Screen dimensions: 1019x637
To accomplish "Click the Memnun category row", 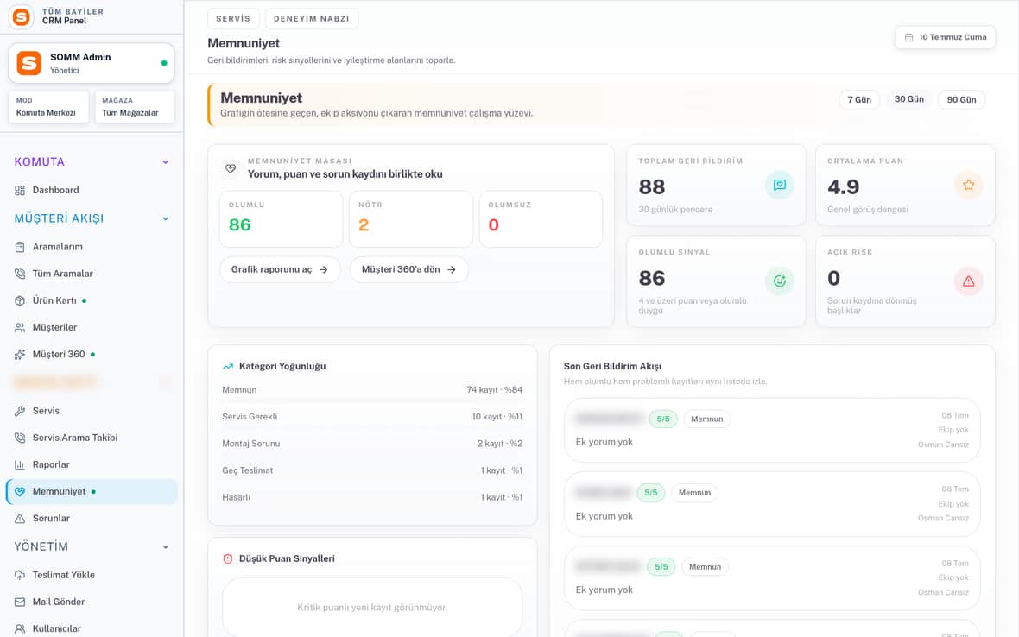I will click(372, 389).
